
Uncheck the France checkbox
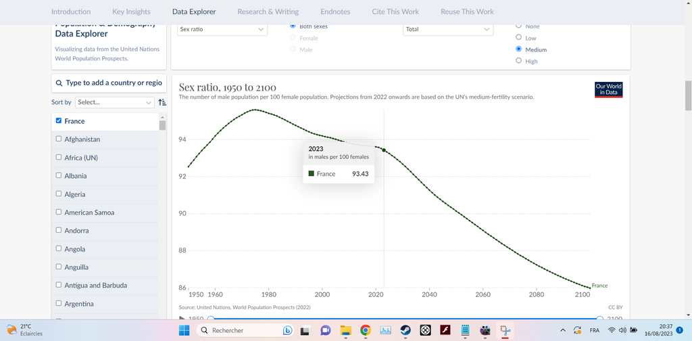(59, 120)
